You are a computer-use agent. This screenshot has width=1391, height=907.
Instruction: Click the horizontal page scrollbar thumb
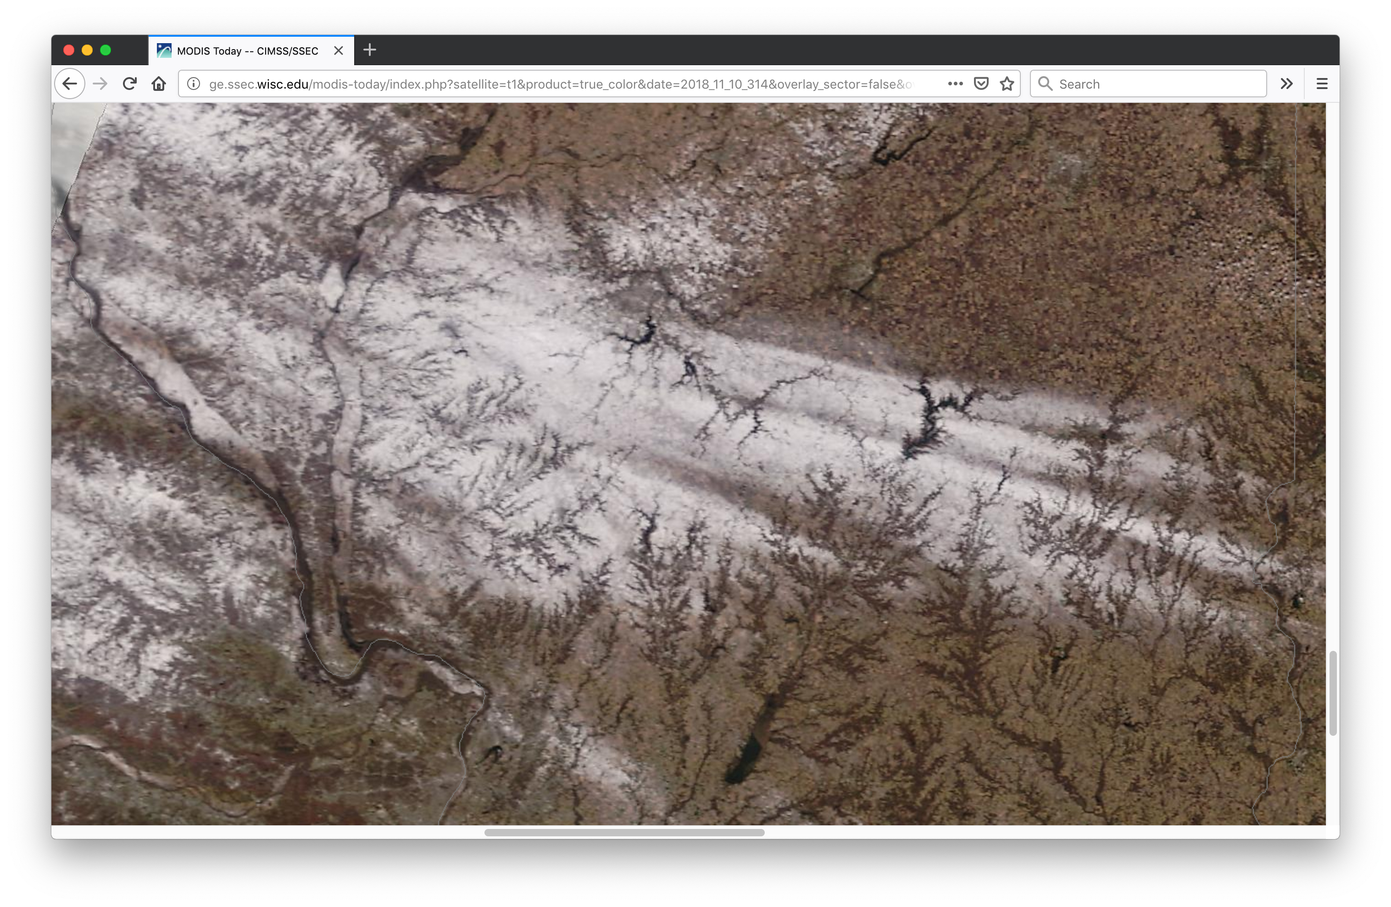(624, 832)
